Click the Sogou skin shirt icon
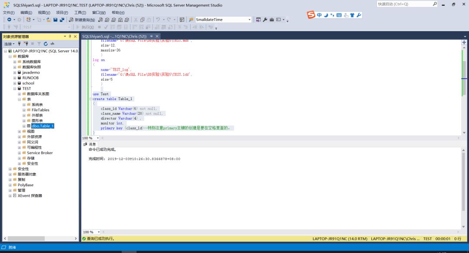This screenshot has height=253, width=469. tap(352, 15)
